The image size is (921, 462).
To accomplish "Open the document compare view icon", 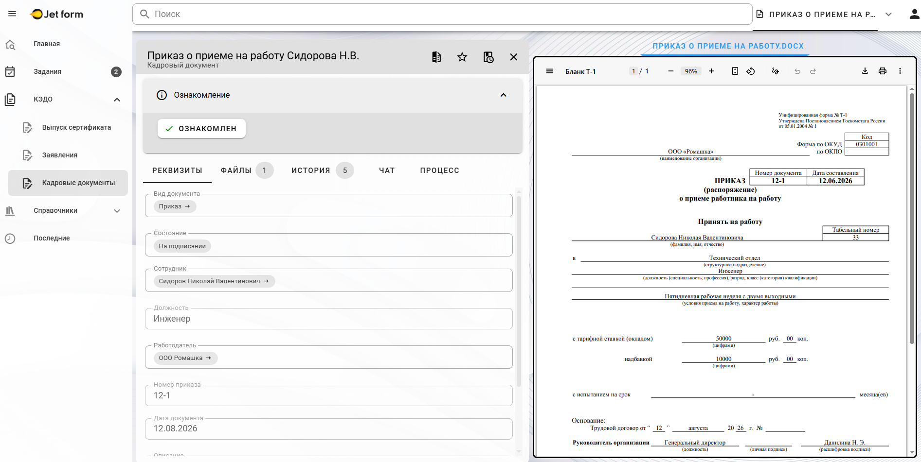I will [x=436, y=57].
